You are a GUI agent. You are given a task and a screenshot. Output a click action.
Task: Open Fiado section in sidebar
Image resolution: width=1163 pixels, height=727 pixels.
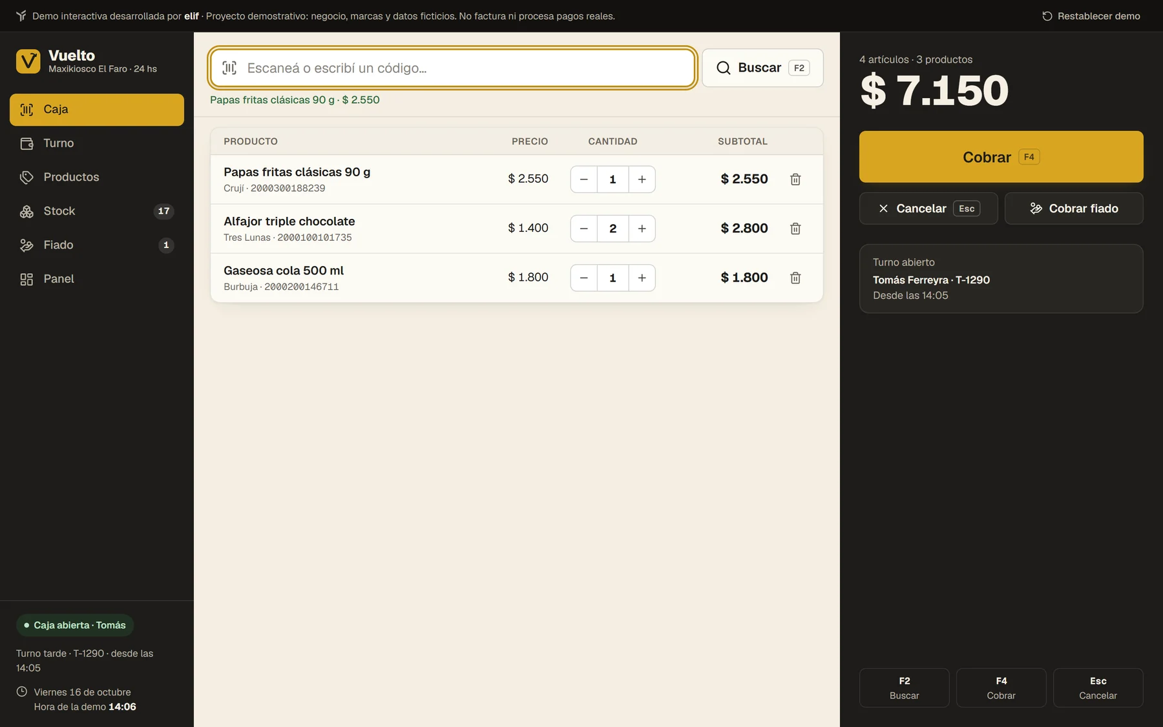(x=97, y=245)
